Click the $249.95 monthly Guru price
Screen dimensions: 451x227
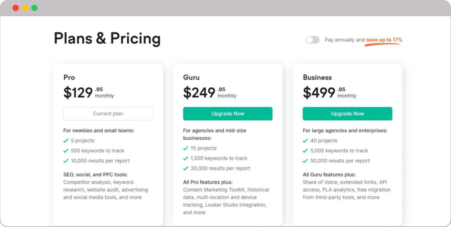tap(210, 93)
